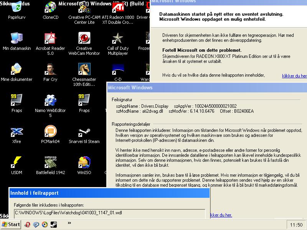The image size is (307, 230).
Task: Click the 'szModName : ati2dvag.dll' text
Action: pyautogui.click(x=139, y=111)
